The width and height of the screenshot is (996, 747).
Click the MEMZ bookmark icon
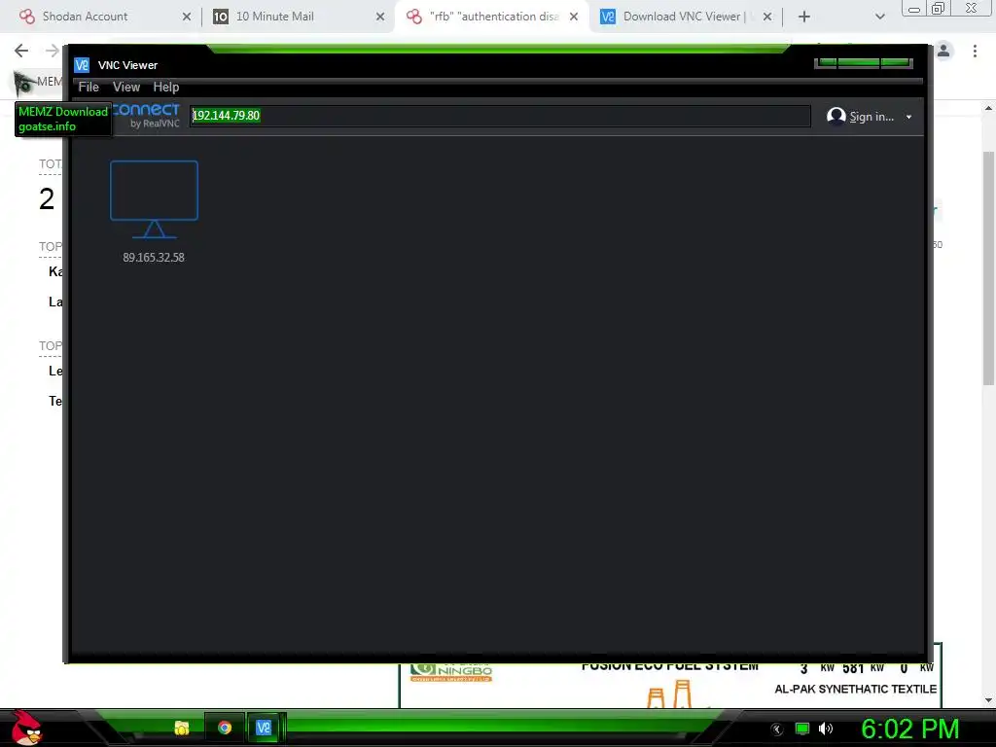23,82
